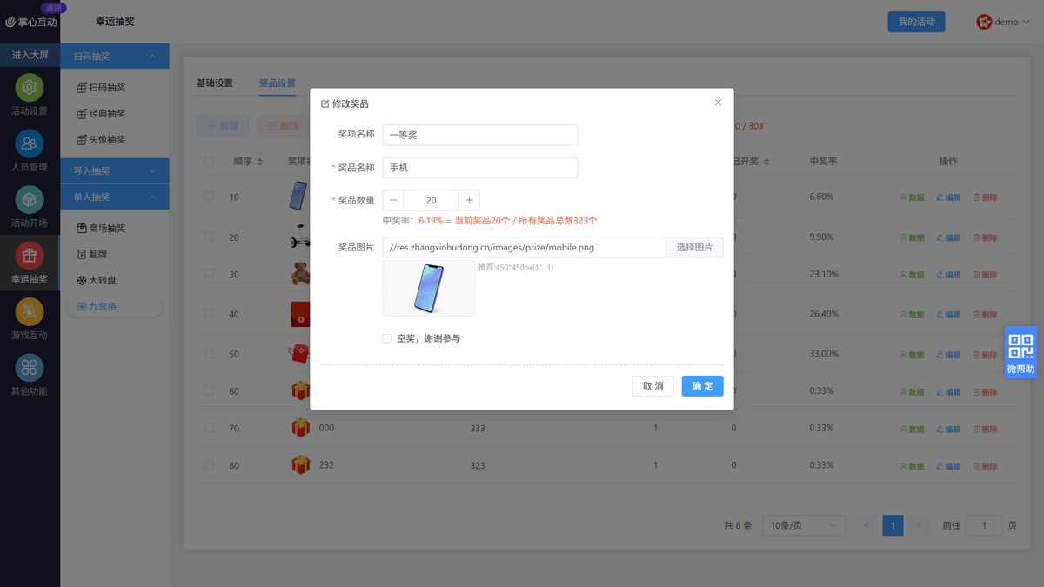This screenshot has width=1044, height=587.
Task: Expand the 导入抽奖 menu group
Action: click(x=115, y=171)
